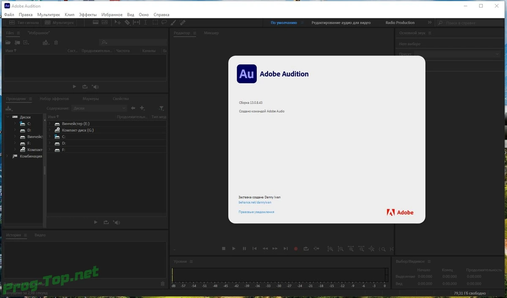Image resolution: width=507 pixels, height=298 pixels.
Task: Open Правовые уведомления link
Action: [x=256, y=212]
